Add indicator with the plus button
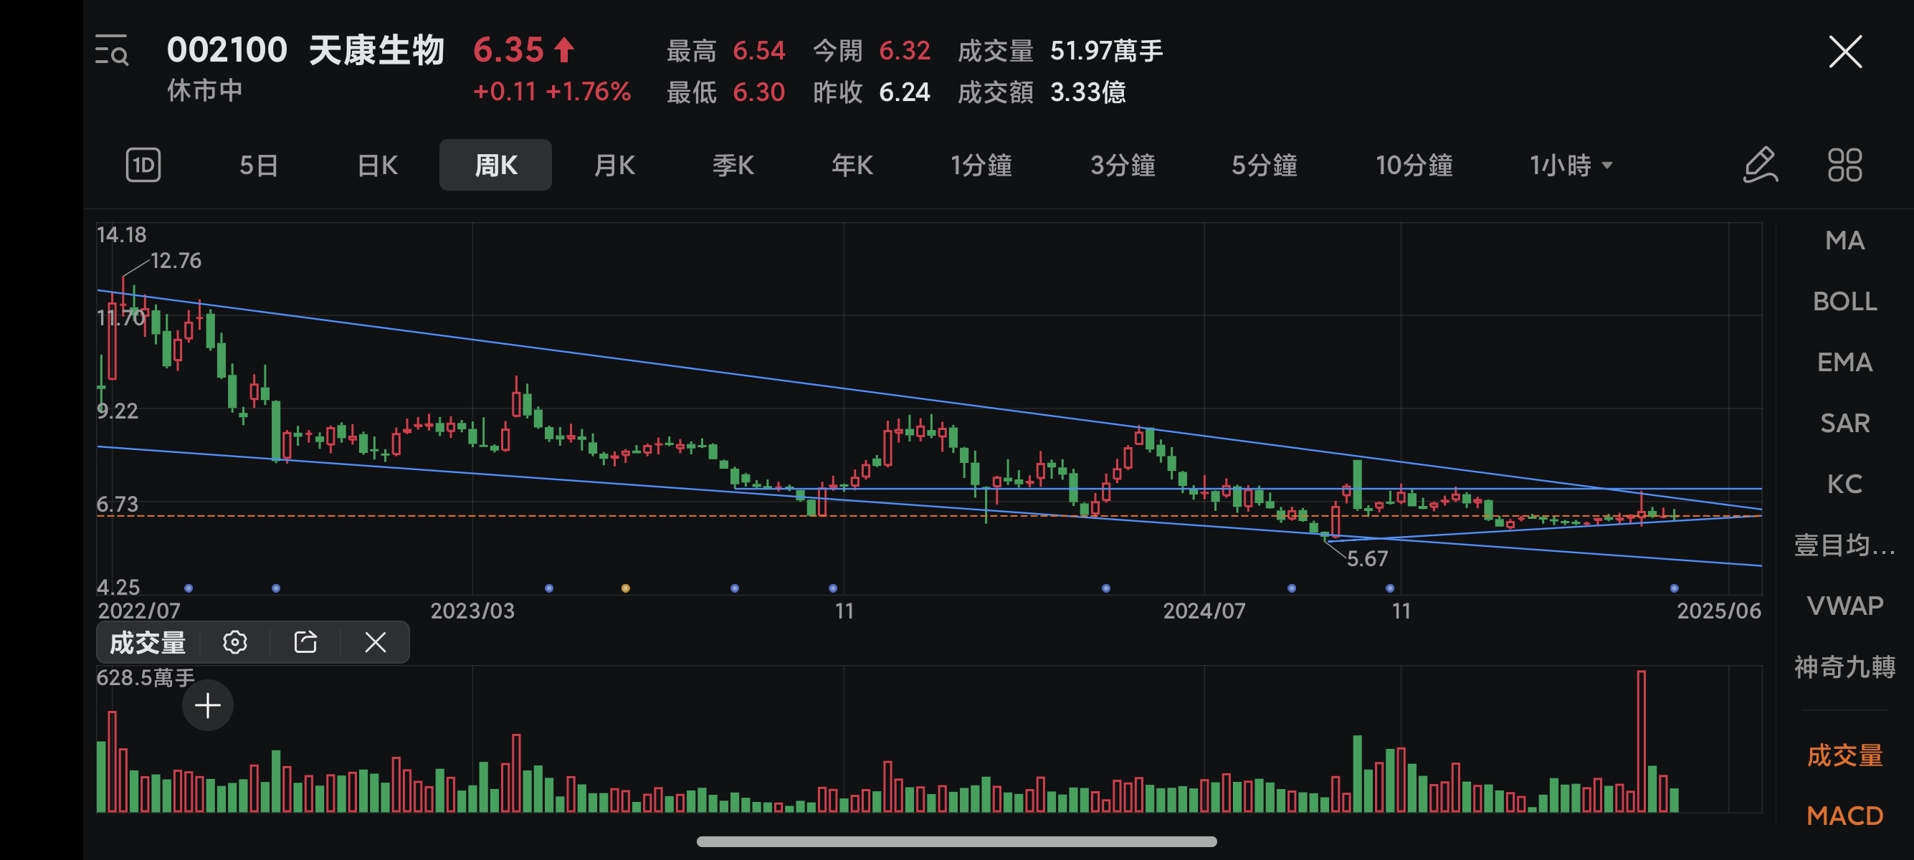Image resolution: width=1914 pixels, height=860 pixels. [208, 704]
